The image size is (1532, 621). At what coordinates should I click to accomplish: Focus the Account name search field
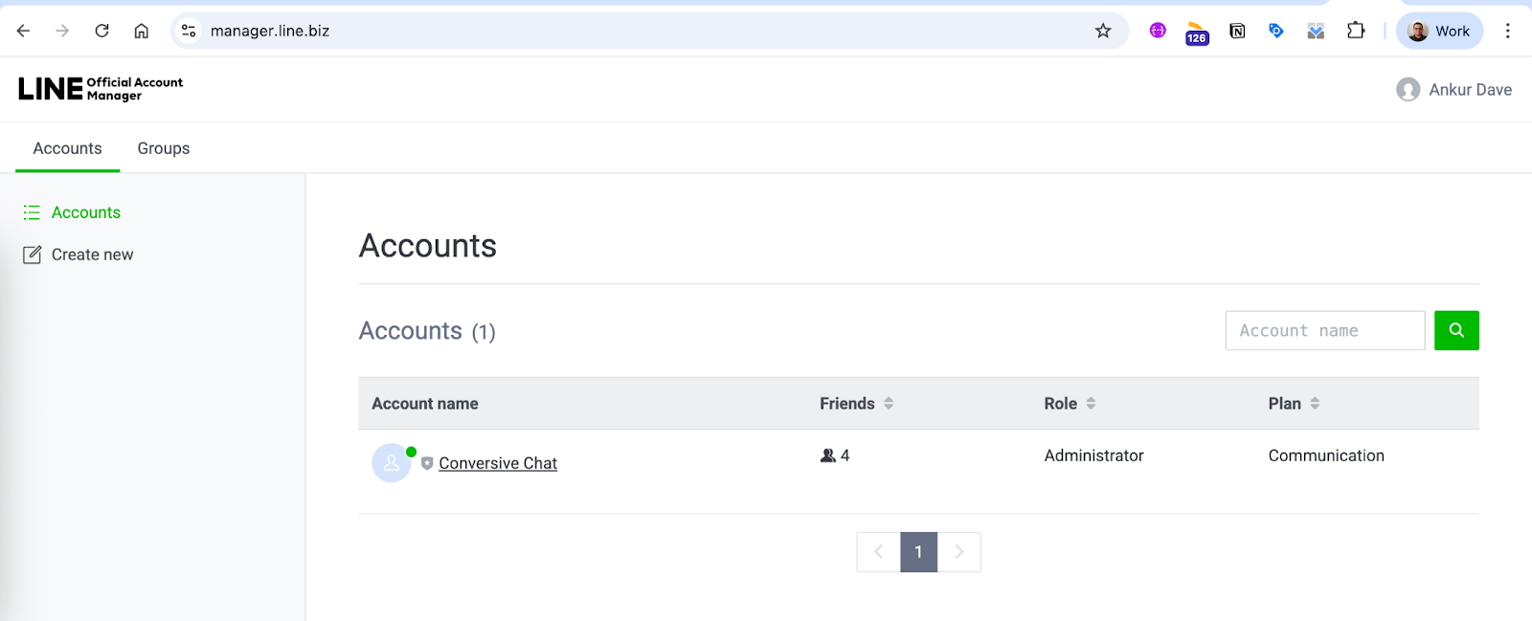pos(1325,330)
